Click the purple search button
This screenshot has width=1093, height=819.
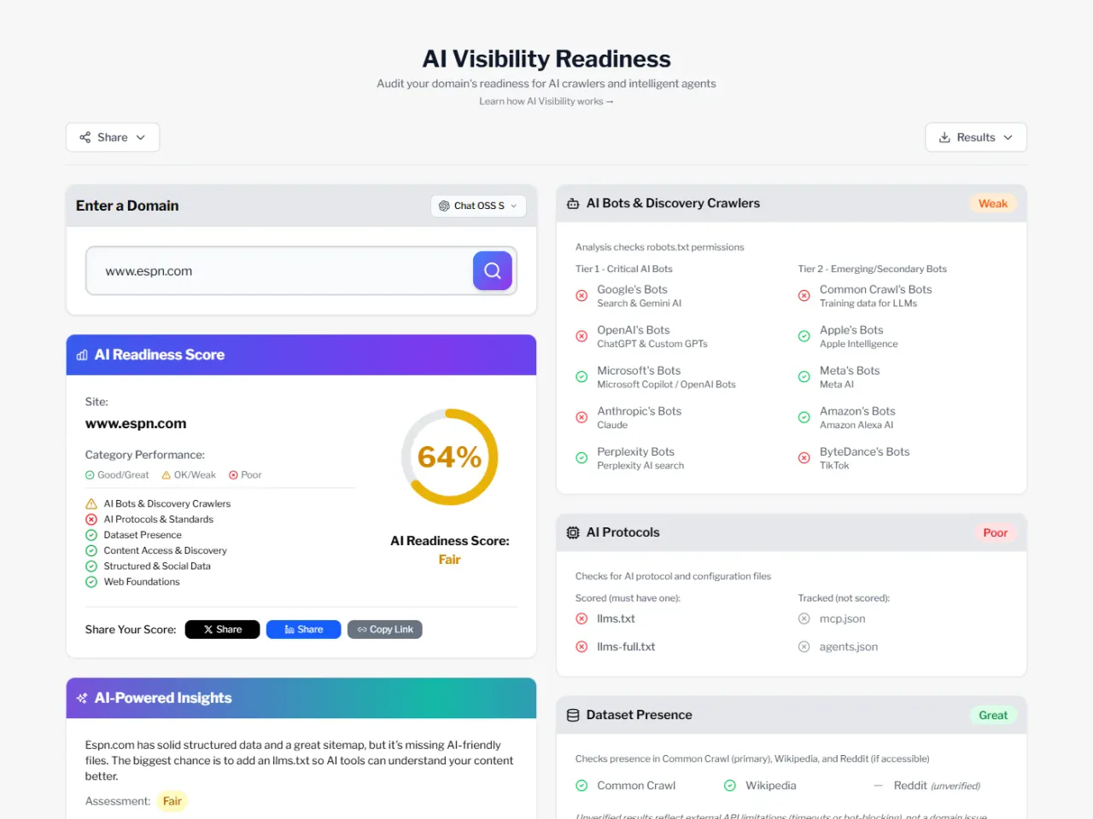point(493,270)
